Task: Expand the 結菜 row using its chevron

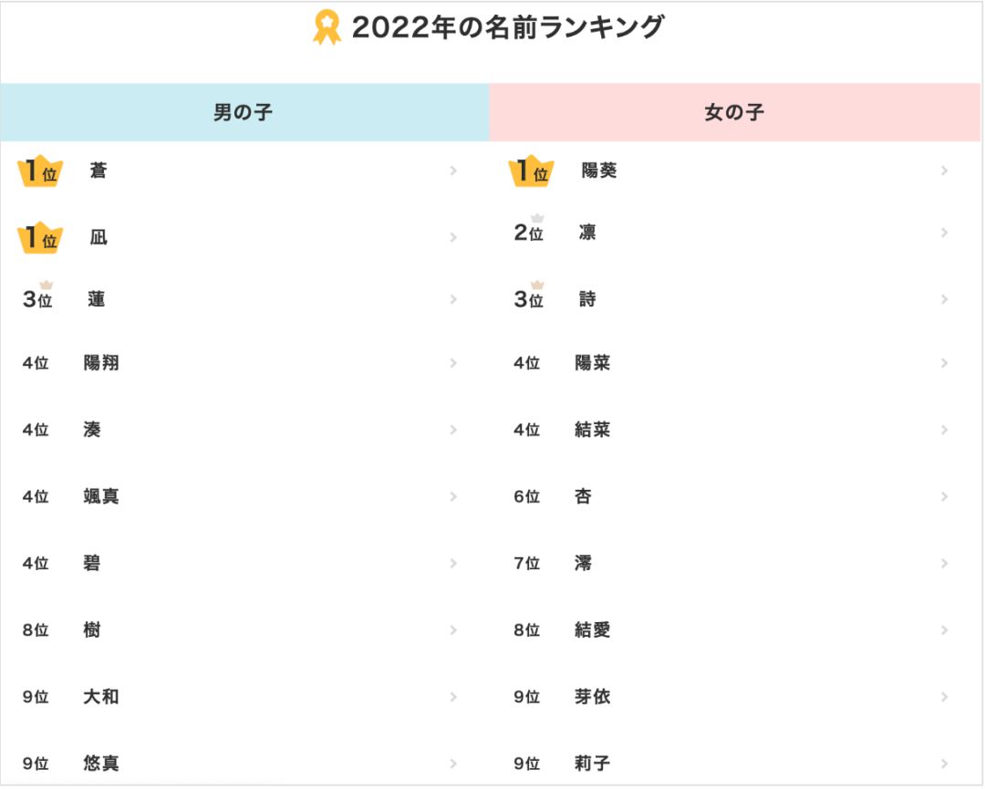Action: coord(944,430)
